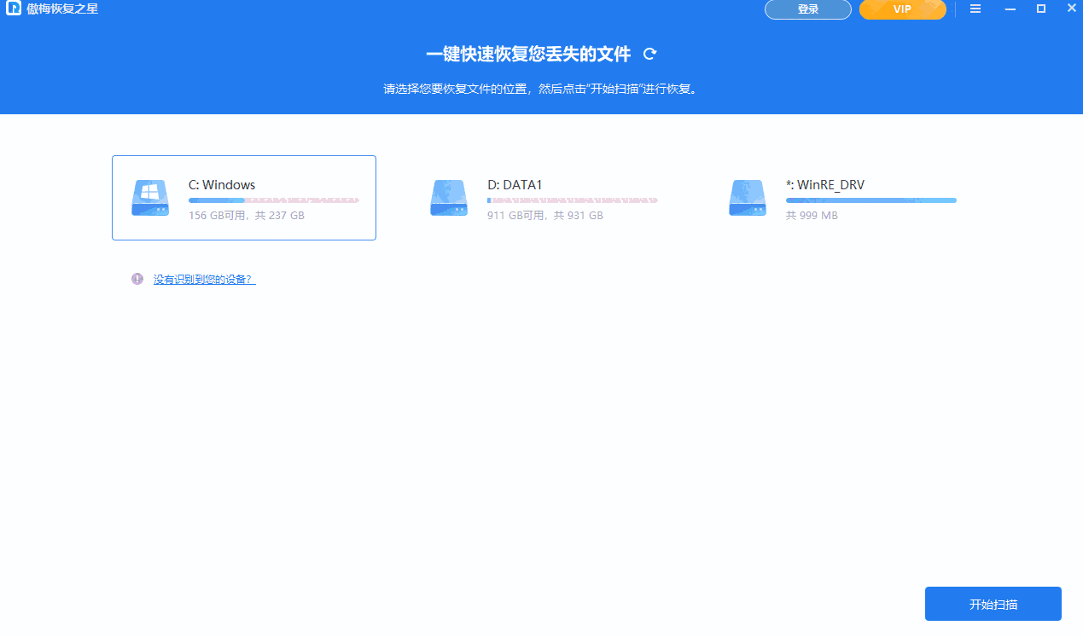Viewport: 1083px width, 637px height.
Task: Click the 开始扫描 button
Action: tap(993, 603)
